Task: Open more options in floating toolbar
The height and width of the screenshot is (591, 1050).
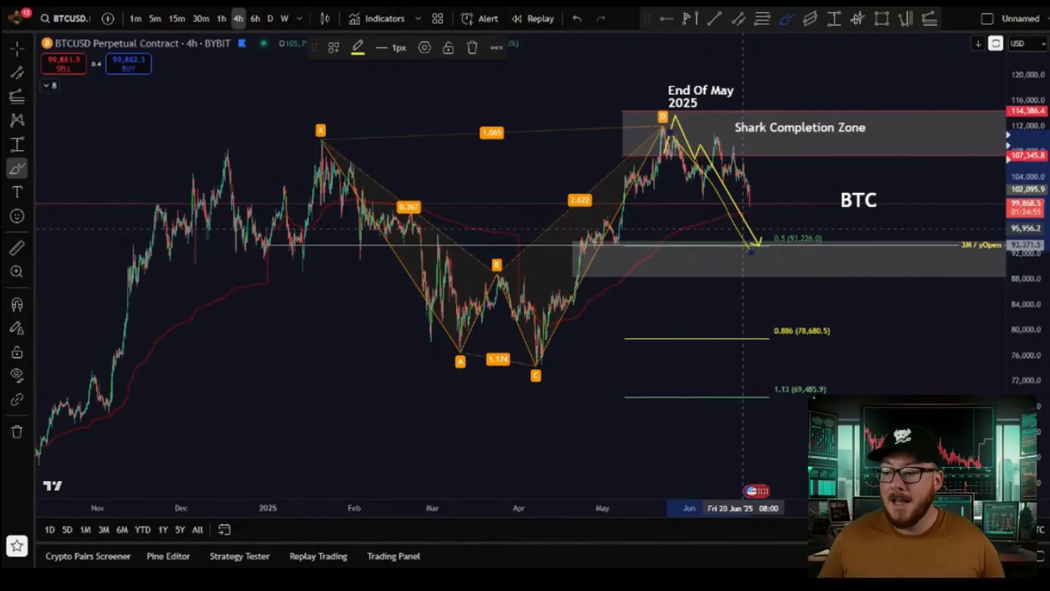Action: [496, 48]
